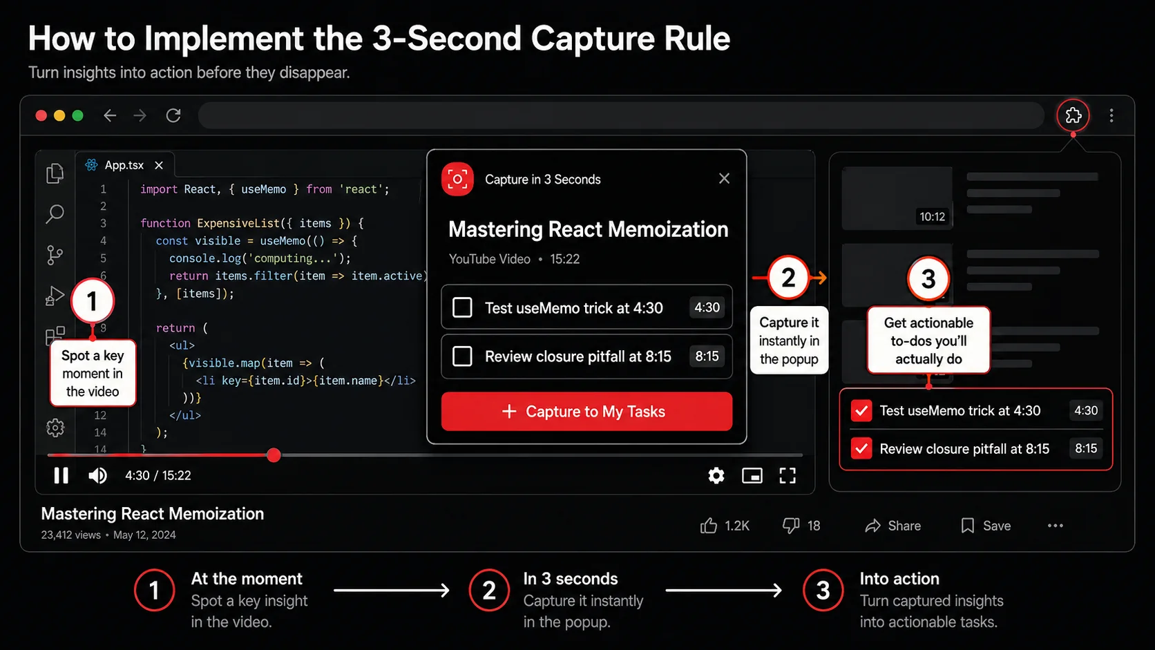
Task: Click the import React code line
Action: pos(265,189)
